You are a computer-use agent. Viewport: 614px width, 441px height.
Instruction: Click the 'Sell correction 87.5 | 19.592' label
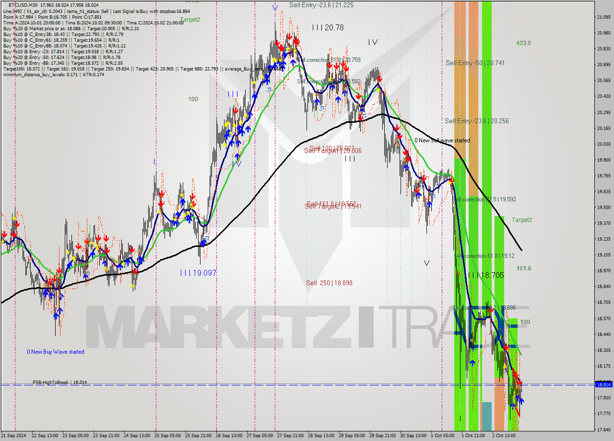tap(484, 199)
